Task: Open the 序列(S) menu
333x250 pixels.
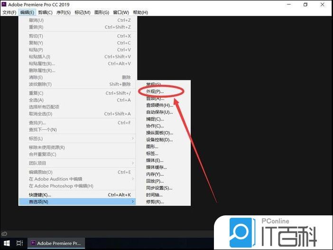Action: point(63,12)
